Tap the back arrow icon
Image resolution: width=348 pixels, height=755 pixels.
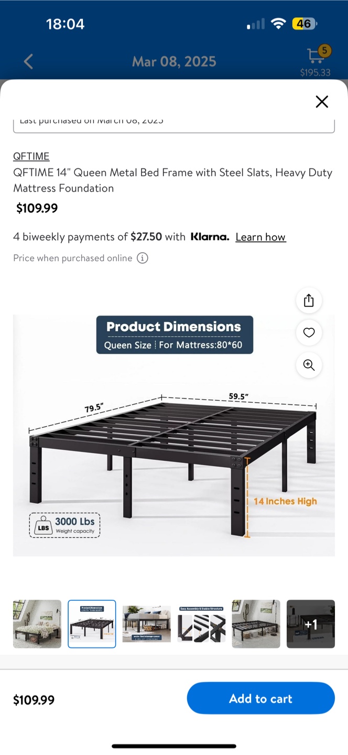(29, 61)
